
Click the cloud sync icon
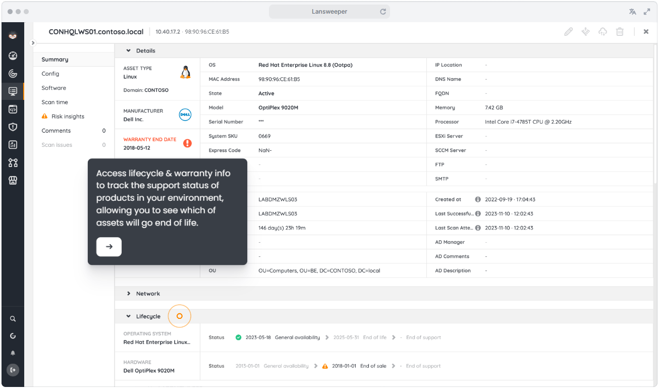pyautogui.click(x=602, y=32)
